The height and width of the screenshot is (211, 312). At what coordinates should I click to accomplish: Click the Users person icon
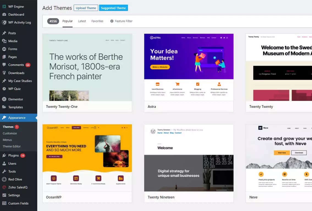(4, 163)
